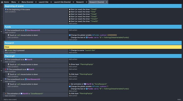Collapse the first PlanningR StartR cursor event
This screenshot has height=101, width=183.
tap(1, 61)
